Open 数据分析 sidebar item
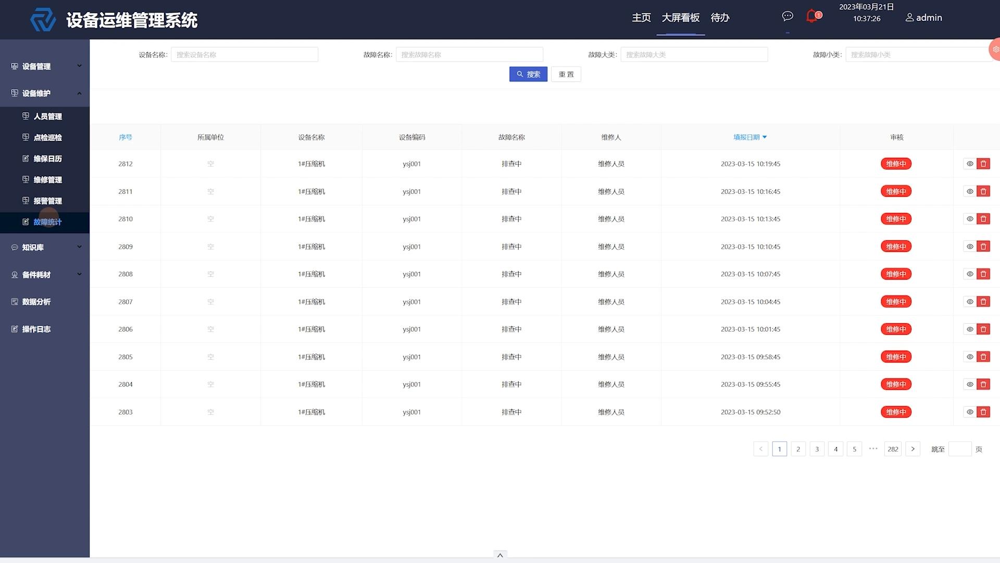This screenshot has width=1000, height=563. tap(45, 302)
